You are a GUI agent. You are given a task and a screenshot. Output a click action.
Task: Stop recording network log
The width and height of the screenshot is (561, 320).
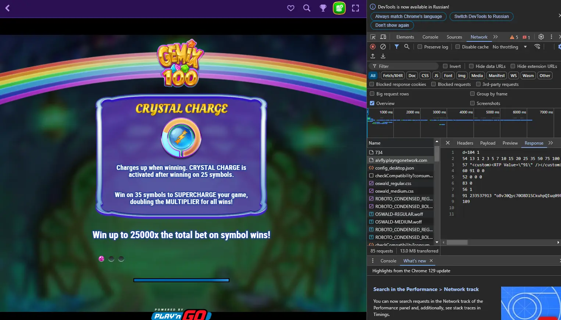point(373,47)
